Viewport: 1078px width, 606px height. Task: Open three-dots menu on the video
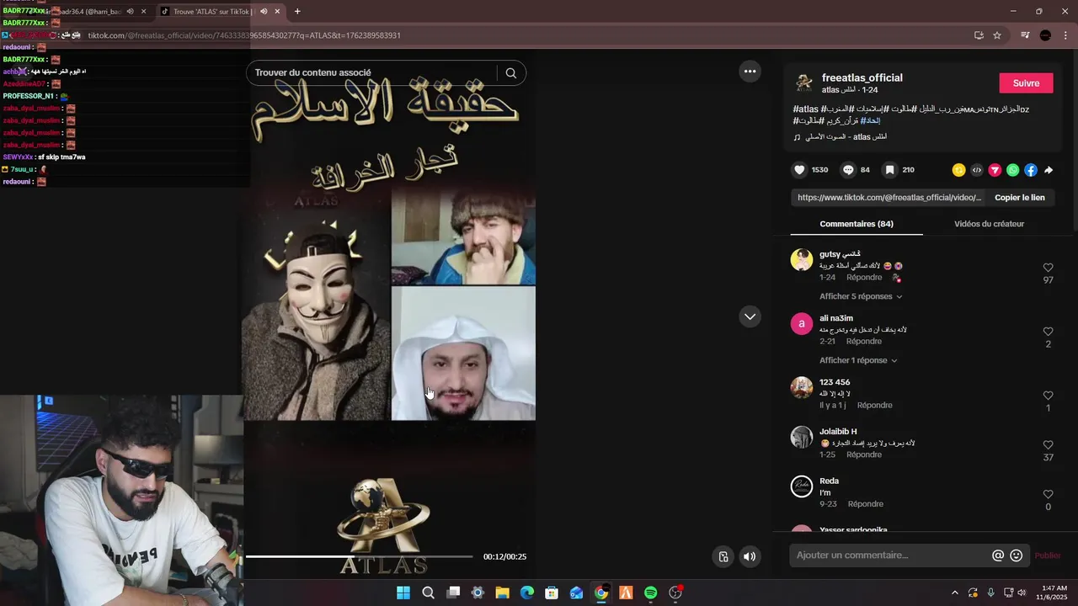tap(750, 72)
